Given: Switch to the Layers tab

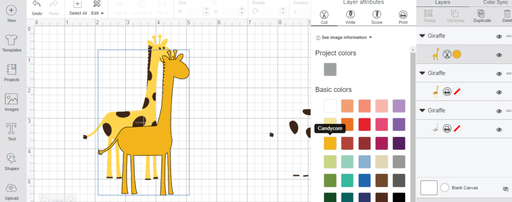Looking at the screenshot, I should click(x=442, y=2).
